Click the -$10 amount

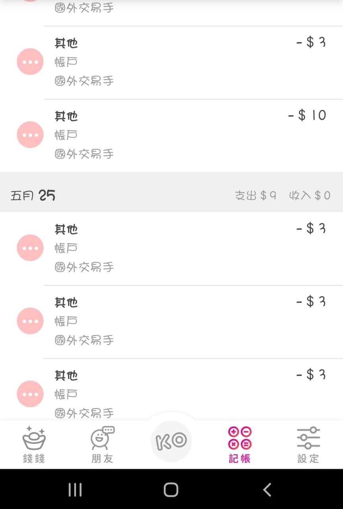pyautogui.click(x=307, y=115)
